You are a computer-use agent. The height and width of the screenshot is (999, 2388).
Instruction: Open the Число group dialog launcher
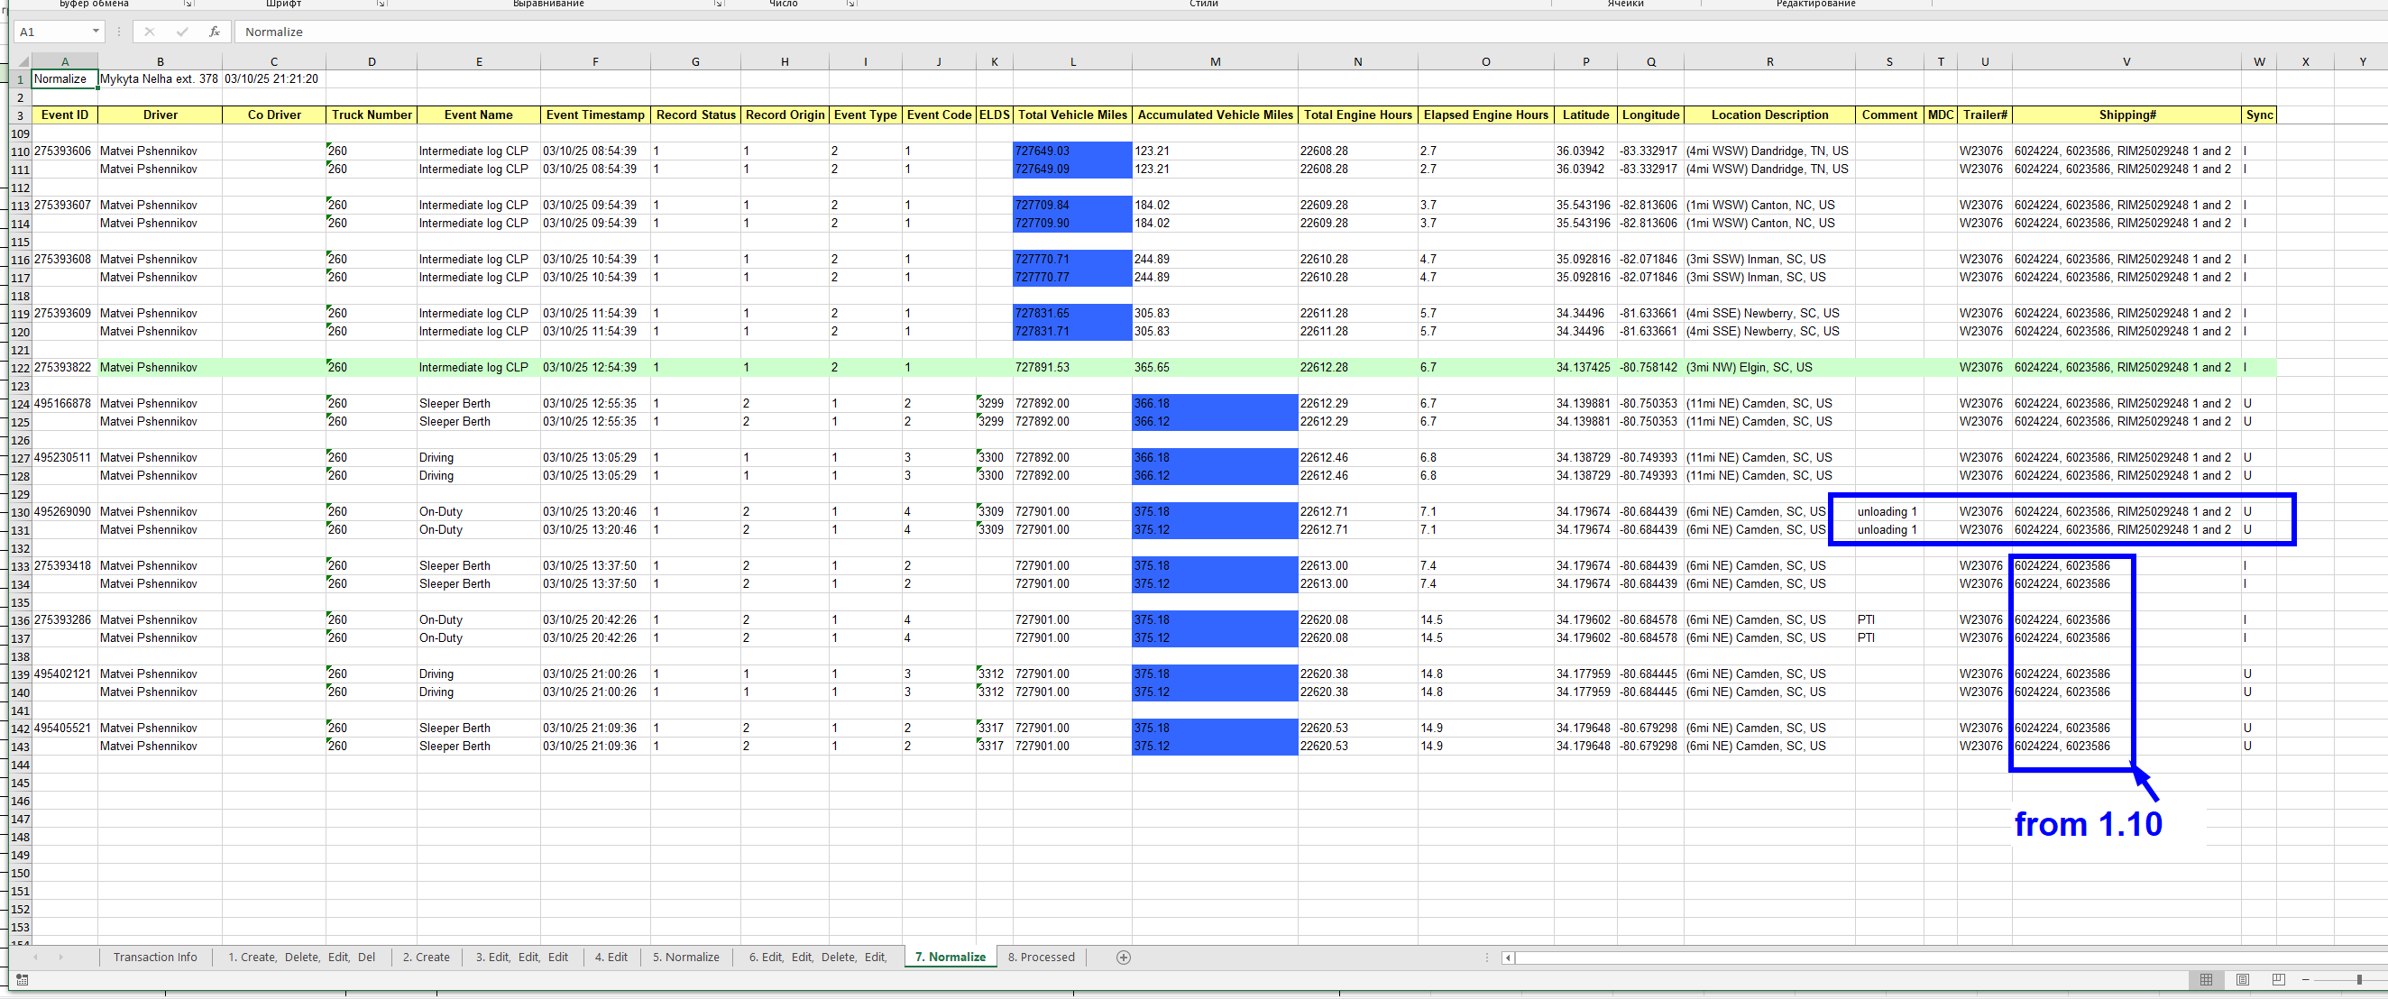tap(851, 4)
